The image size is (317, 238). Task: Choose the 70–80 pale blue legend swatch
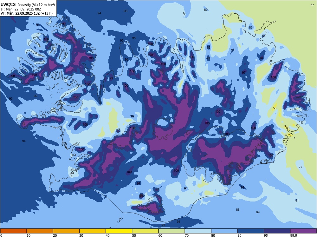(198, 231)
